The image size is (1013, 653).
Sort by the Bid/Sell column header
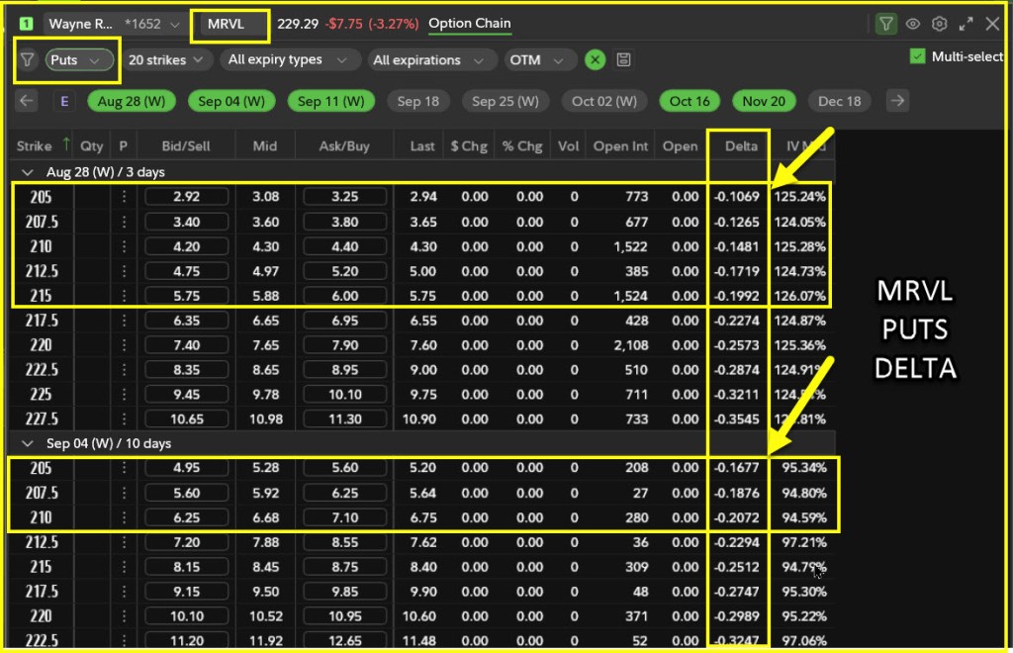point(185,146)
